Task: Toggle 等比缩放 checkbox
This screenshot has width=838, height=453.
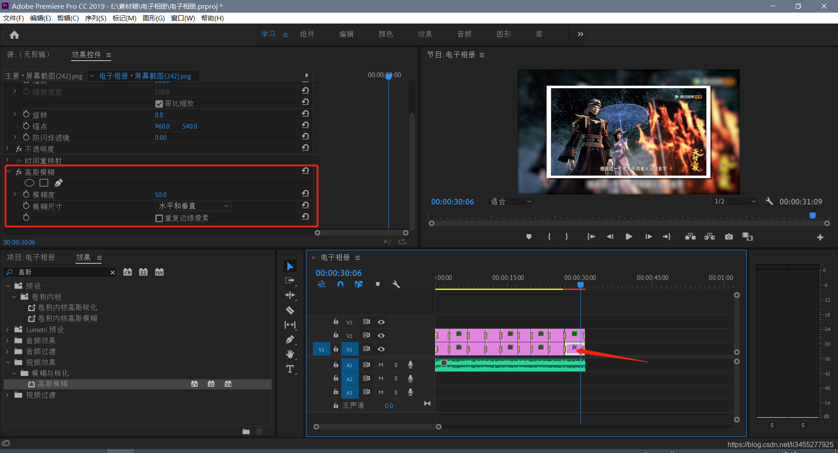Action: tap(159, 104)
